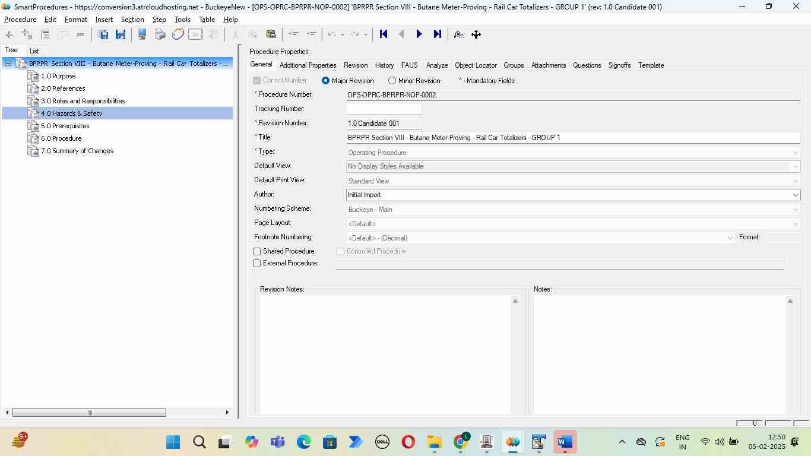Enable the Shared Procedure checkbox

tap(257, 252)
